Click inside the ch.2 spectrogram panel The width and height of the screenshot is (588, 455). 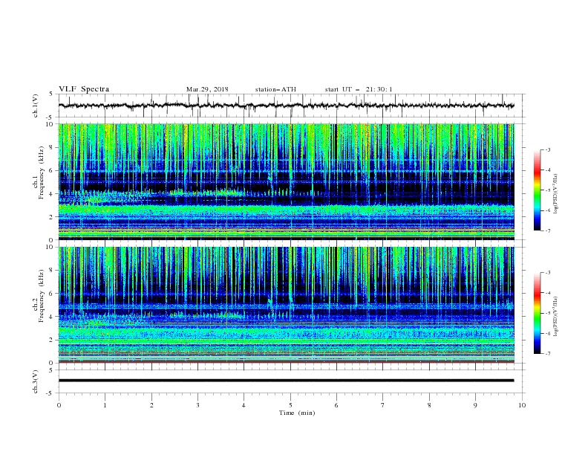[x=287, y=305]
